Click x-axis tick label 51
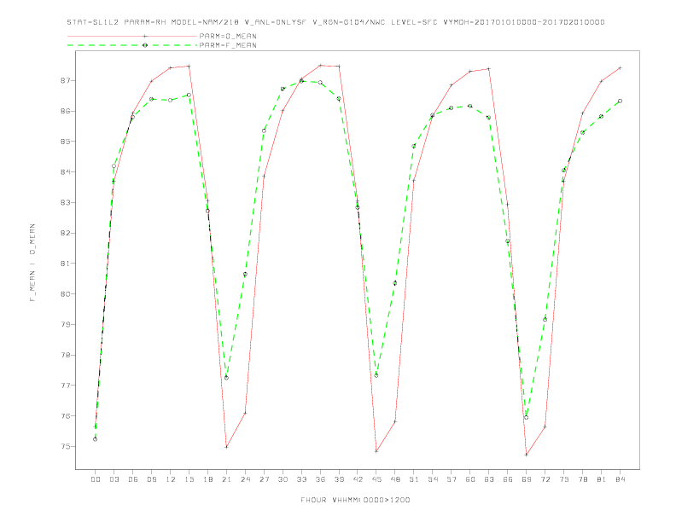 click(x=414, y=479)
